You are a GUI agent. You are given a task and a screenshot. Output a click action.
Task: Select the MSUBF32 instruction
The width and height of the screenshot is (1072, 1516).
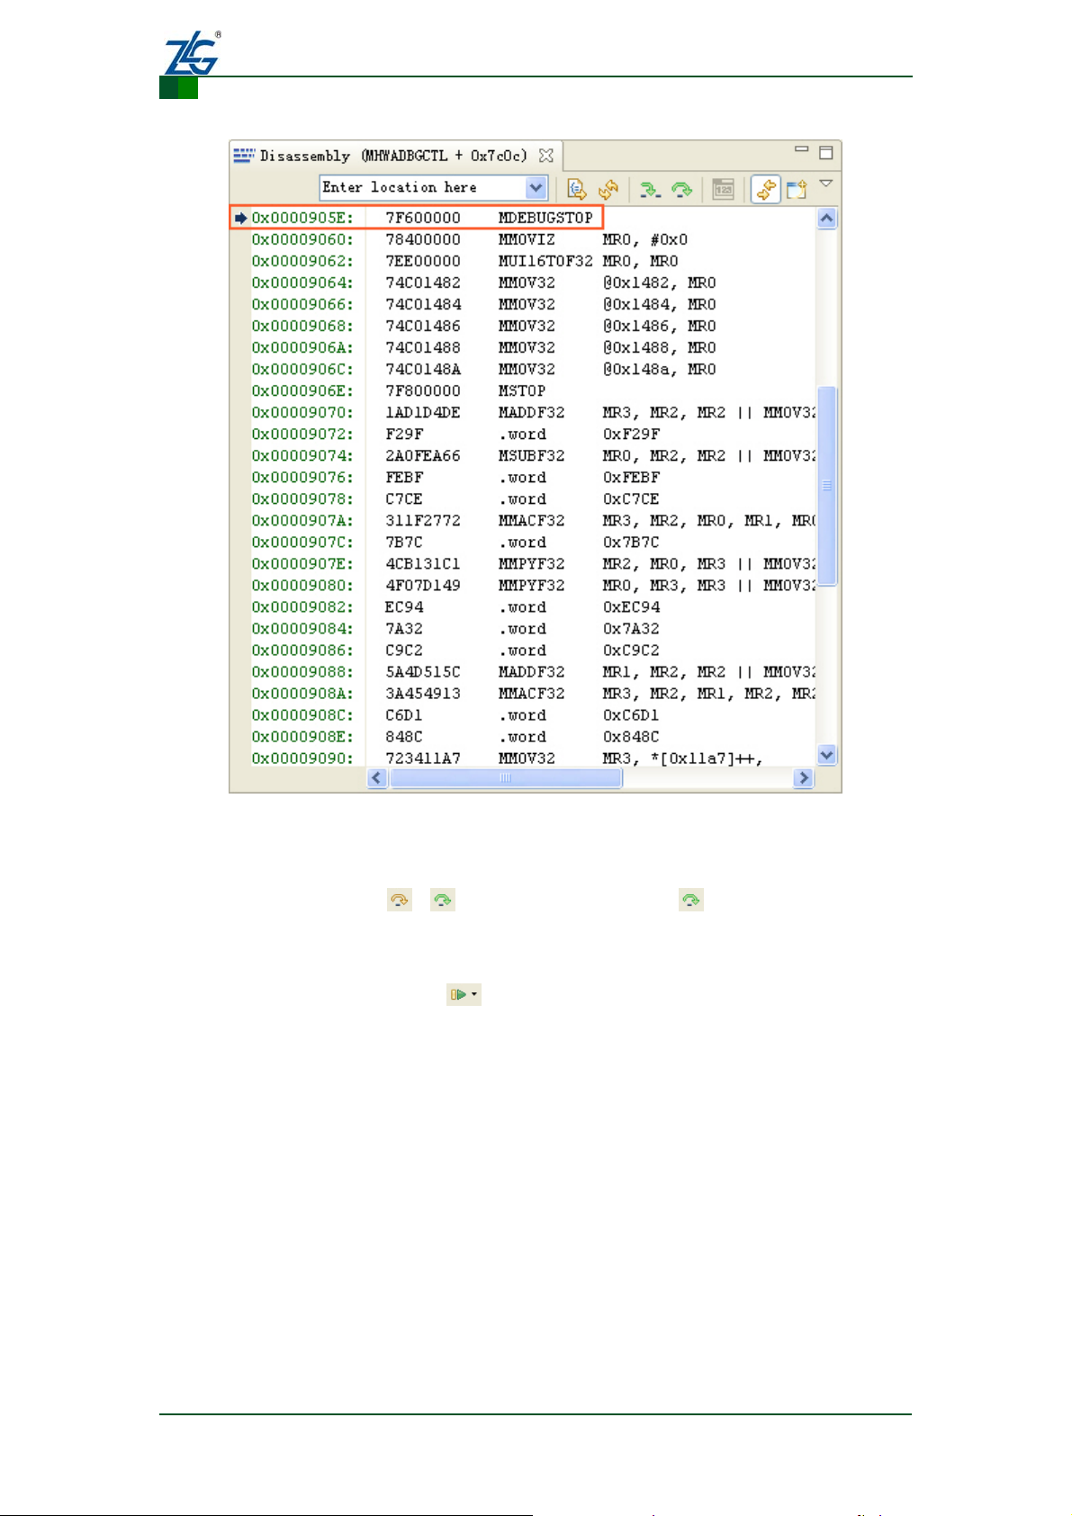coord(531,455)
